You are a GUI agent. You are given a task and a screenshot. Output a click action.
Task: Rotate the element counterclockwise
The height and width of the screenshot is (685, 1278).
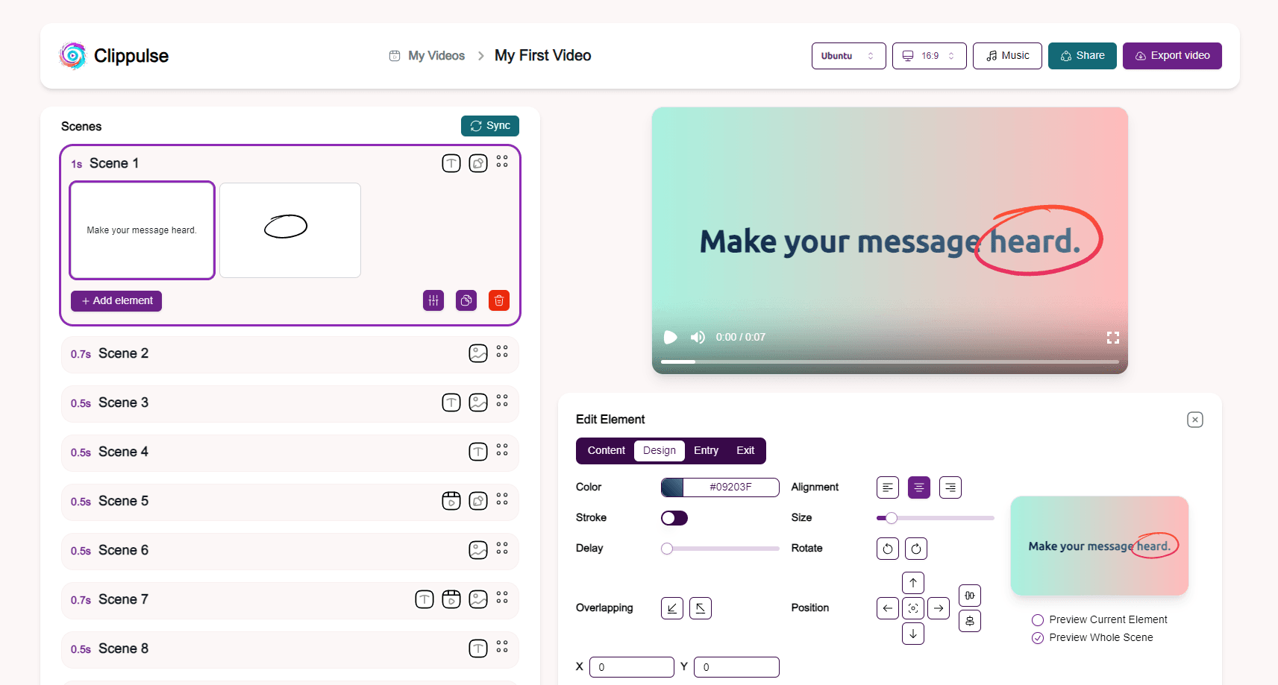pyautogui.click(x=887, y=548)
